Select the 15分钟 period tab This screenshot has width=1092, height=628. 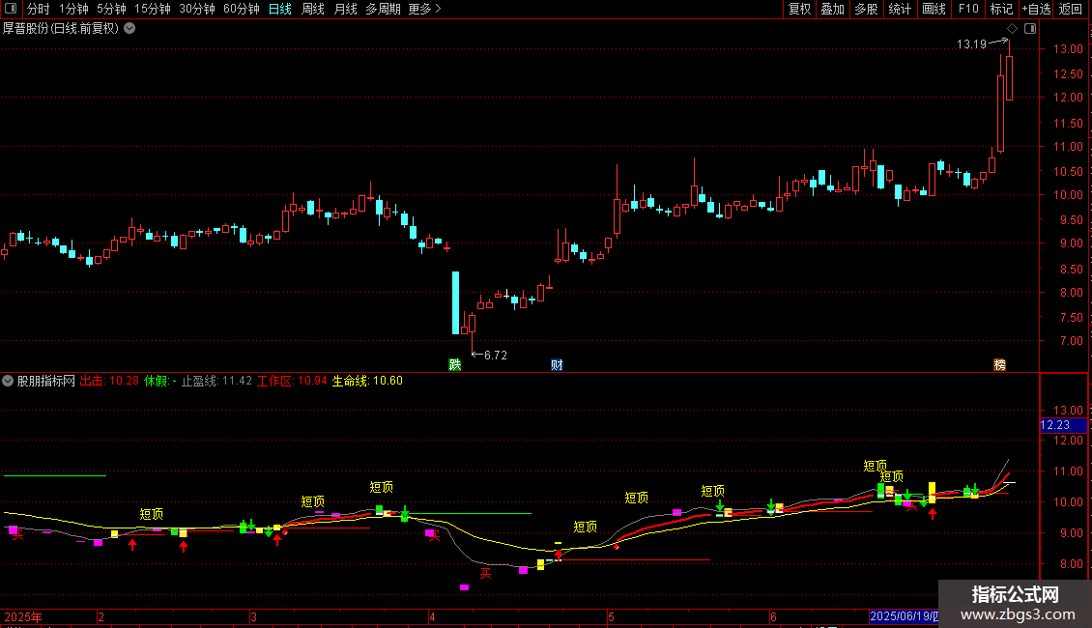point(152,9)
